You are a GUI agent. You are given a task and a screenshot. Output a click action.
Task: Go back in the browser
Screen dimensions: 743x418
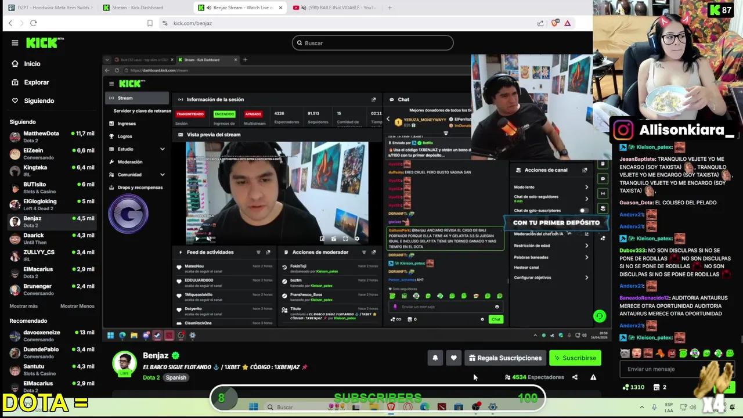10,23
